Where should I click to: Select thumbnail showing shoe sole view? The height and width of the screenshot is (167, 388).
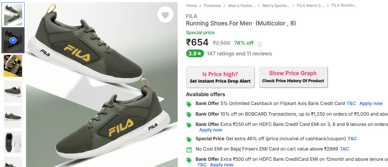click(x=13, y=142)
